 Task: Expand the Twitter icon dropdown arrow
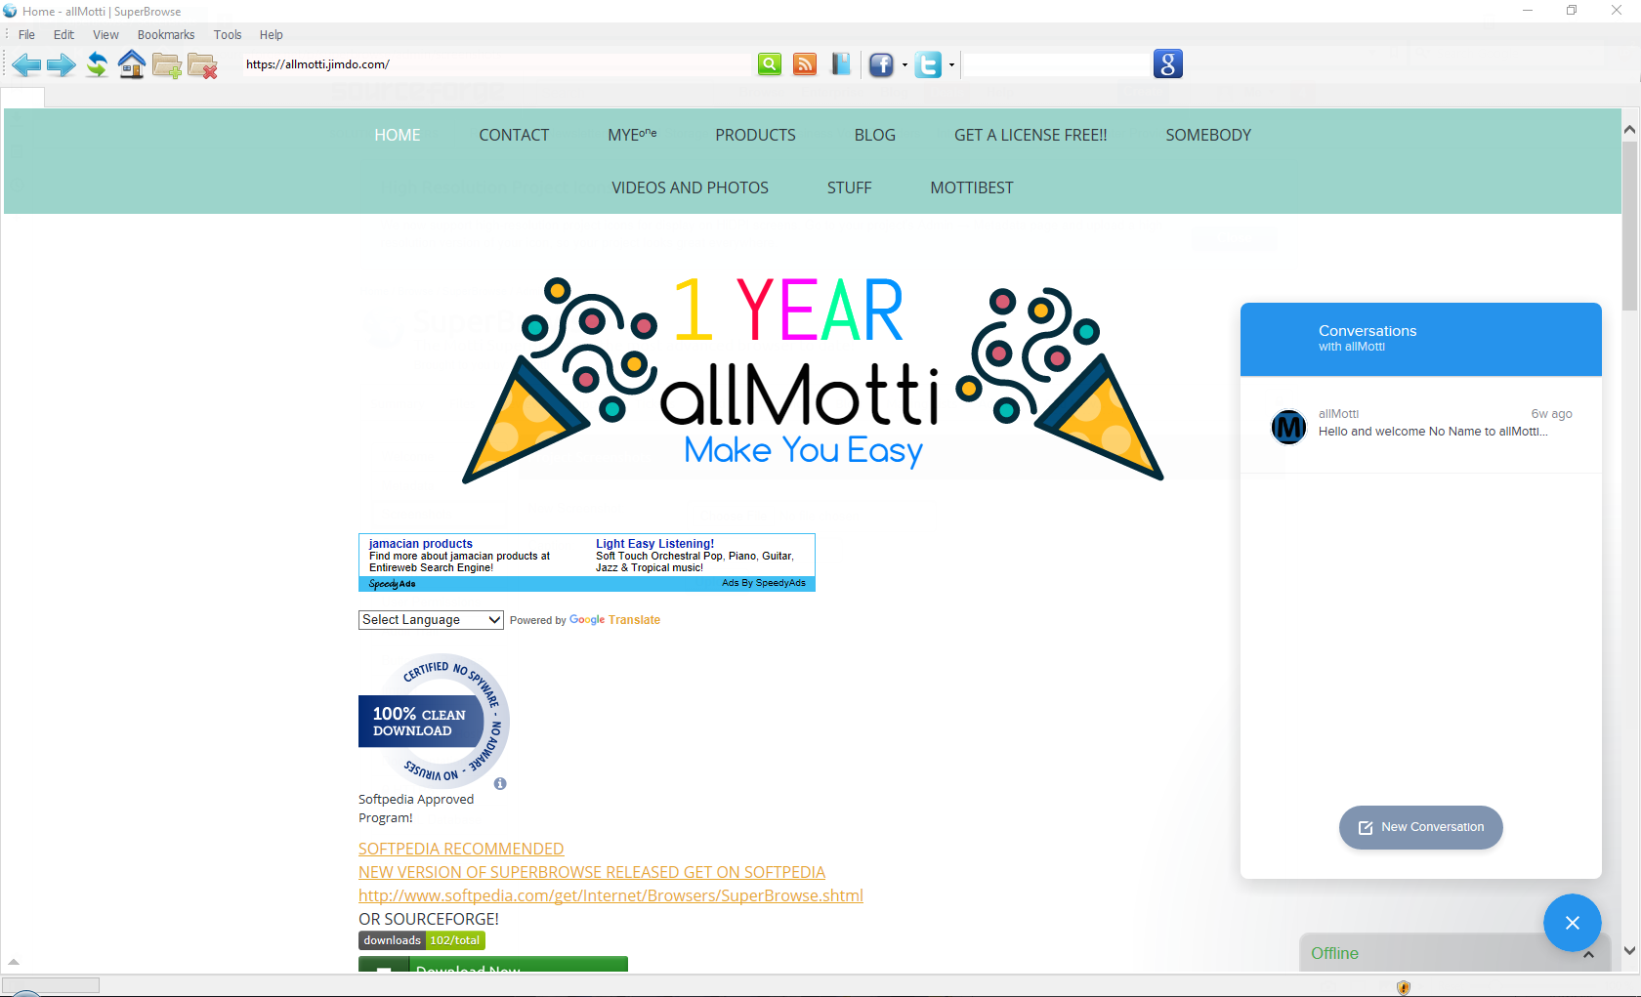click(x=951, y=65)
